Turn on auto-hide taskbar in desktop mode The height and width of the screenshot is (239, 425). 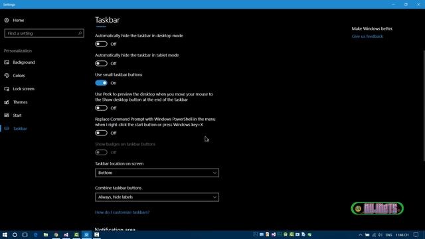[101, 44]
